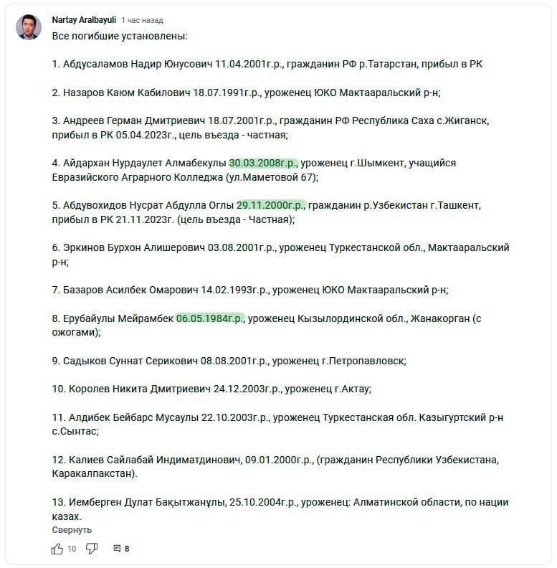Click the like count "10"
Image resolution: width=557 pixels, height=568 pixels.
click(72, 549)
